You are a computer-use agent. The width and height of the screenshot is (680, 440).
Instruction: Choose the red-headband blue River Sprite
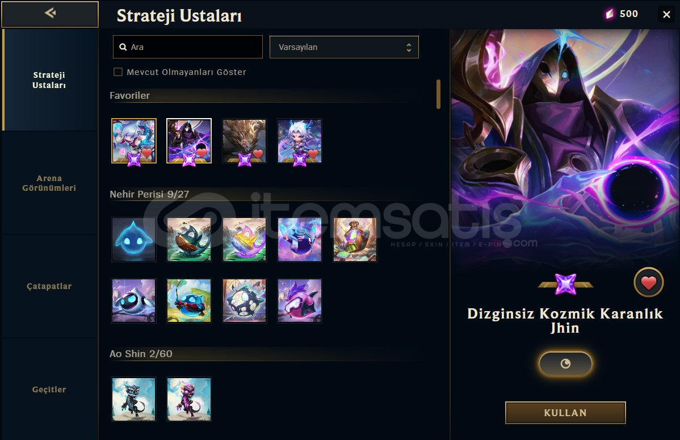click(189, 301)
